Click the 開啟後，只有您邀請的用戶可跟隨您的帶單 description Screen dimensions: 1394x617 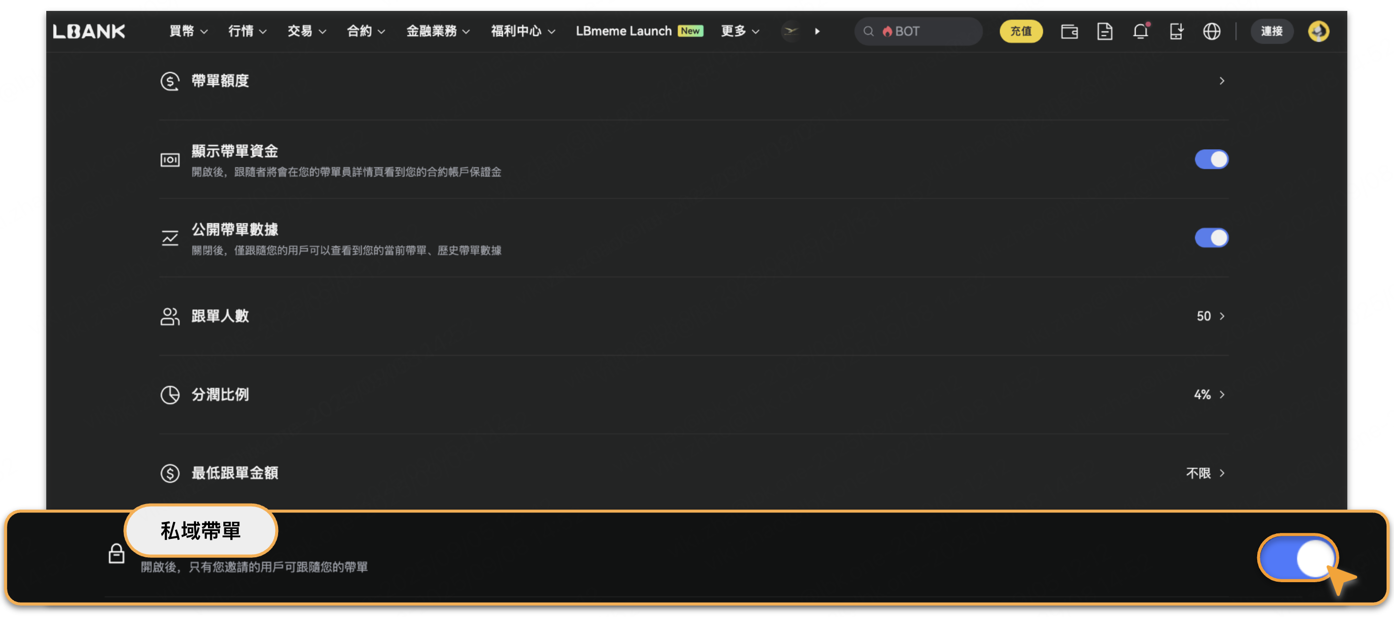pyautogui.click(x=254, y=567)
